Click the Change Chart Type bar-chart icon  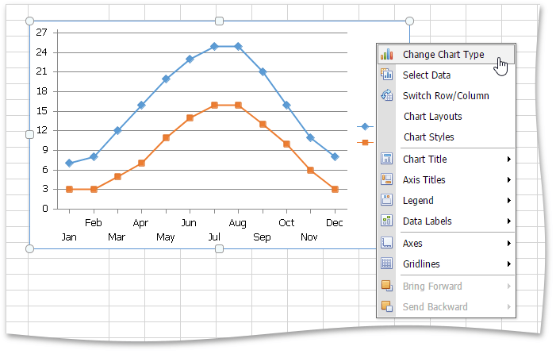pyautogui.click(x=386, y=54)
